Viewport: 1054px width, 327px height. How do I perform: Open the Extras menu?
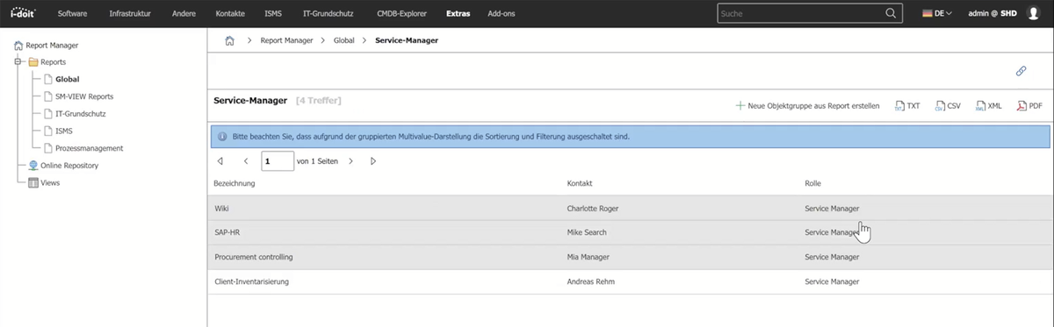[x=458, y=13]
